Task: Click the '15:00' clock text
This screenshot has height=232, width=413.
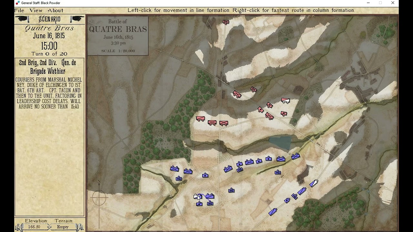Action: tap(49, 46)
